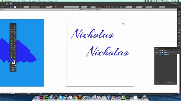Click Make Clipping Mask icon in Layers

point(167,83)
